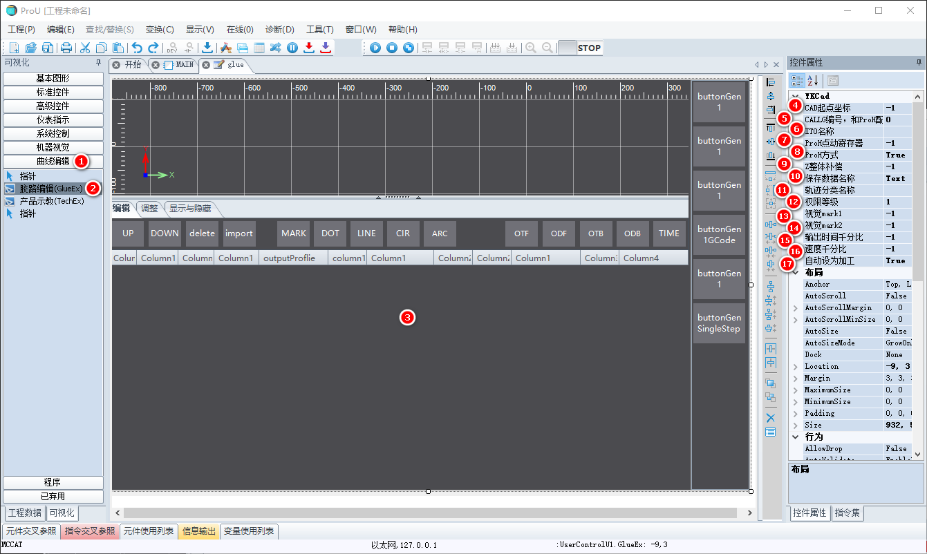Expand the Size property

[x=795, y=425]
